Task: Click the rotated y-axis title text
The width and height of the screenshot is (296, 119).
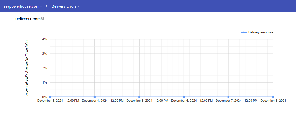Action: (27, 68)
